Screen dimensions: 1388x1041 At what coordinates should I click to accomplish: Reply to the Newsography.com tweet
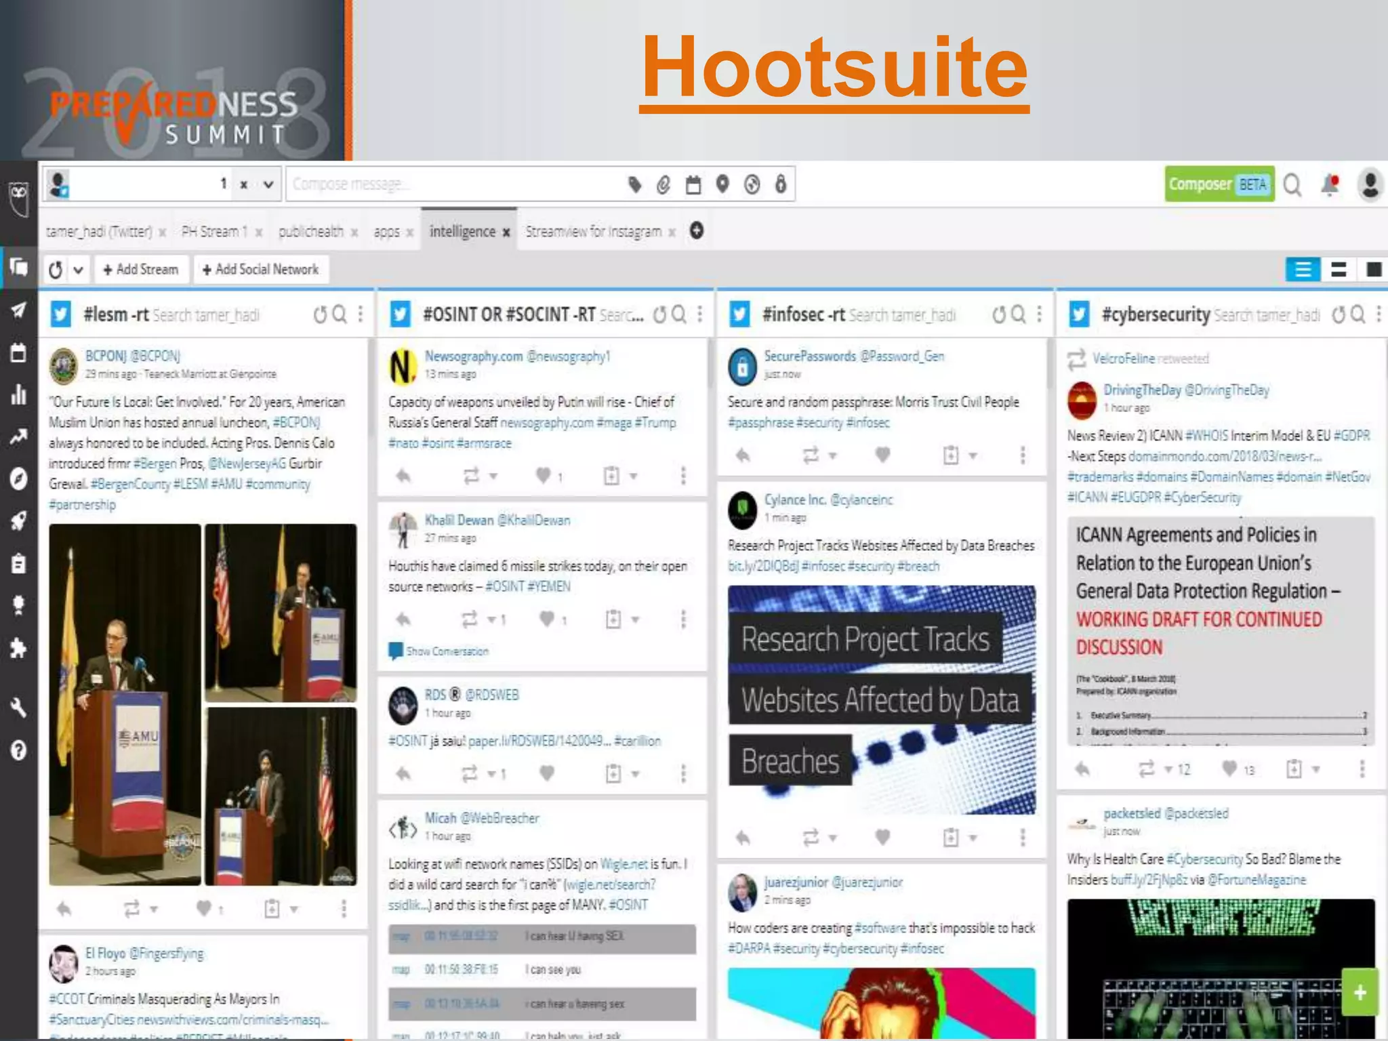(x=403, y=476)
